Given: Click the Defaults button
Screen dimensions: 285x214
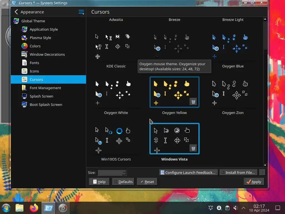Looking at the screenshot, I should 123,182.
